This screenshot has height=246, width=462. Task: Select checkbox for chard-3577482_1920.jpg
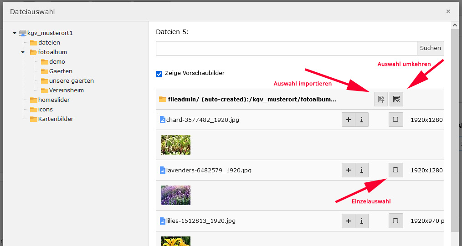pos(395,120)
